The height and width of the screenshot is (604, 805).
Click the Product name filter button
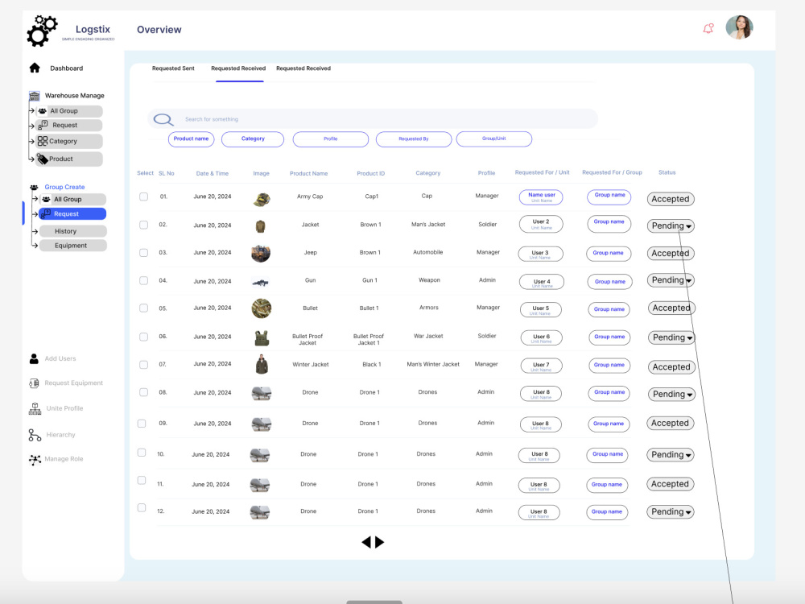(x=191, y=139)
